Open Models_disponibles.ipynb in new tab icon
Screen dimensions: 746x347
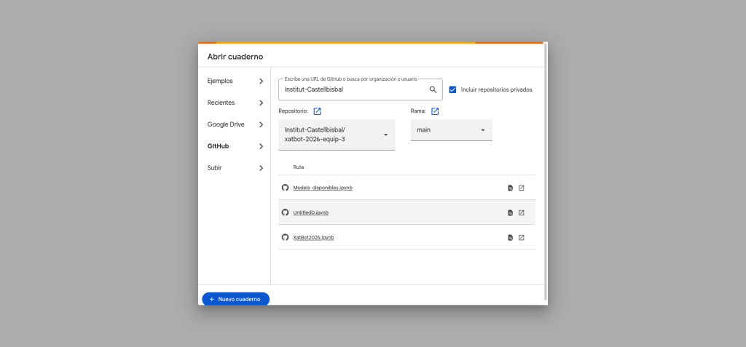pos(521,188)
